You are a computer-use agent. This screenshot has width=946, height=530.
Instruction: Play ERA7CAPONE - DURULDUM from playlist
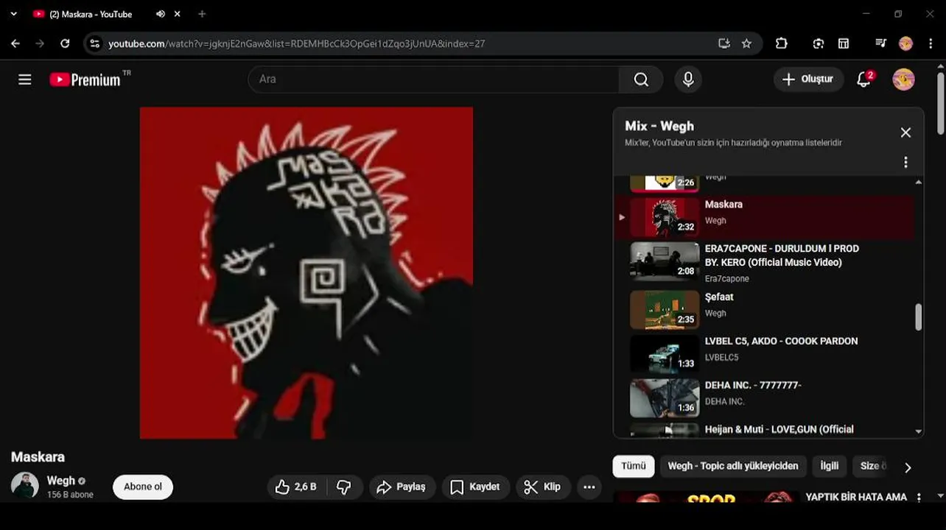(765, 261)
